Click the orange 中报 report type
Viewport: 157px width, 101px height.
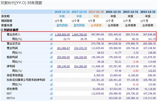pyautogui.click(x=96, y=16)
